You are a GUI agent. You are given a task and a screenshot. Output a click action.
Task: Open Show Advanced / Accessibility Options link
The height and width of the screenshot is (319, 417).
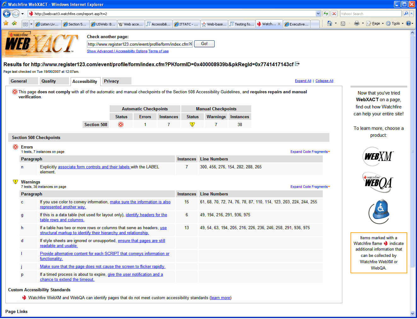117,51
